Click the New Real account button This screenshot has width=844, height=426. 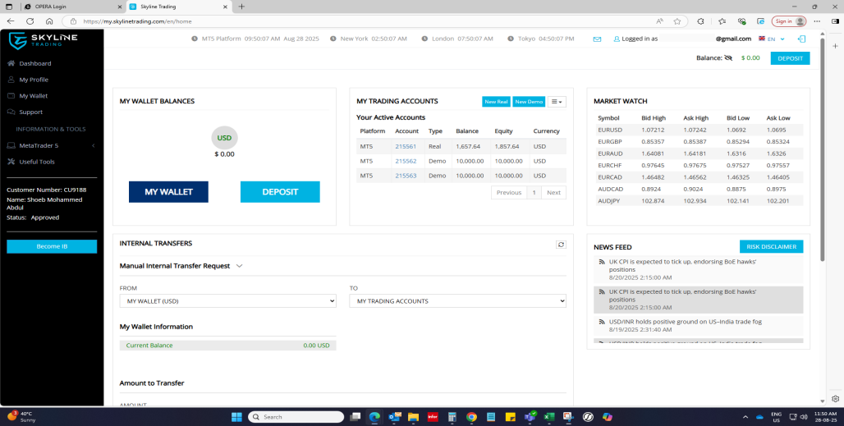click(x=496, y=102)
